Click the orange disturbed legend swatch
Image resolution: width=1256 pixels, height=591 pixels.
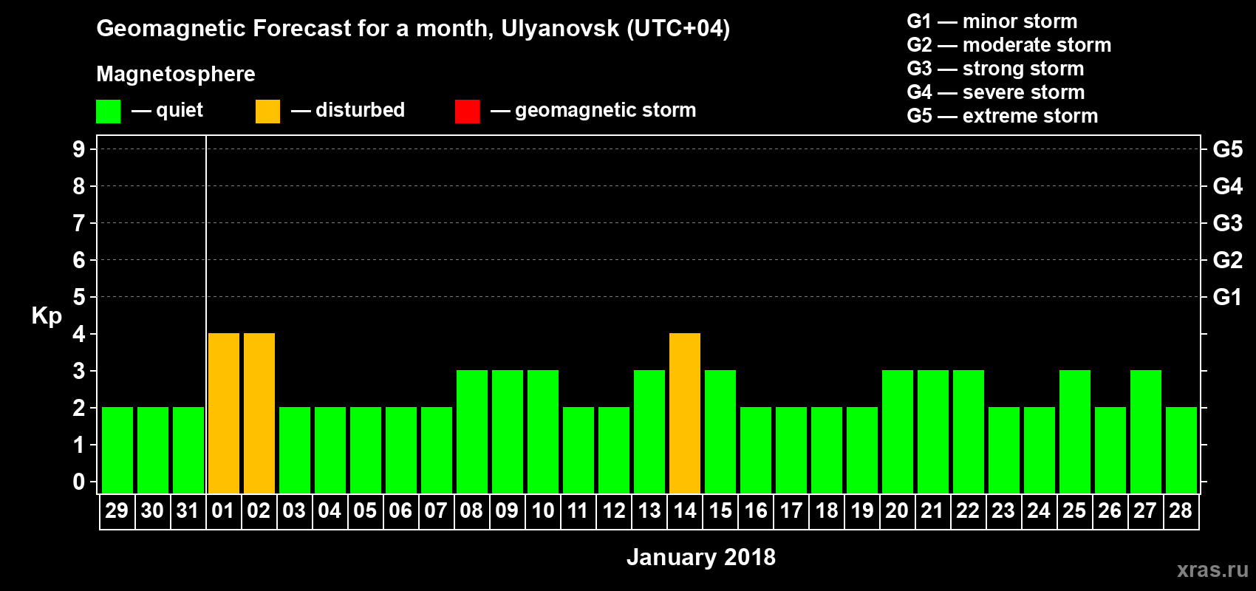pos(268,112)
